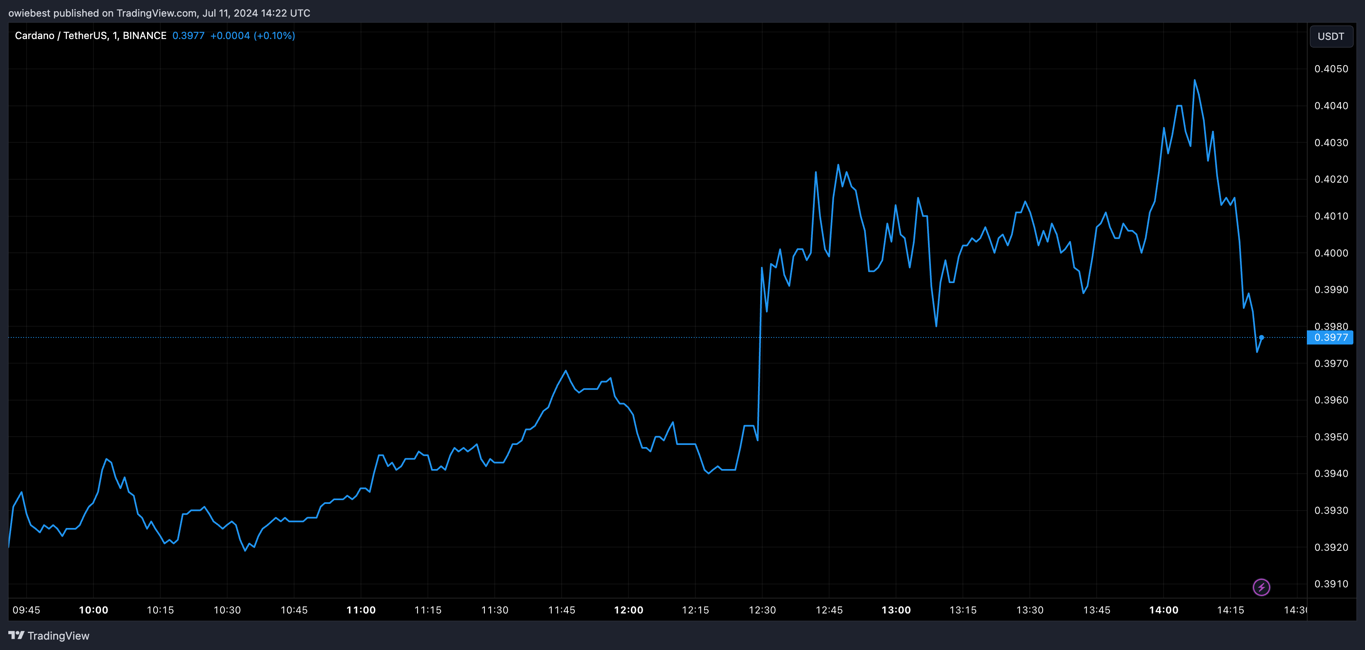Click the current price label 0.3977
Image resolution: width=1365 pixels, height=650 pixels.
point(1331,337)
